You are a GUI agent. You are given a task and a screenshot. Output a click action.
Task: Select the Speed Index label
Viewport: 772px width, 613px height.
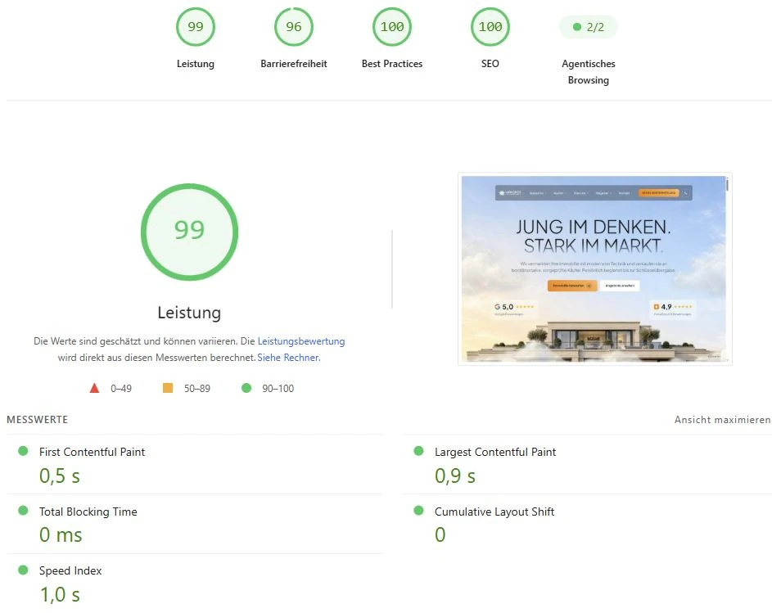tap(70, 570)
